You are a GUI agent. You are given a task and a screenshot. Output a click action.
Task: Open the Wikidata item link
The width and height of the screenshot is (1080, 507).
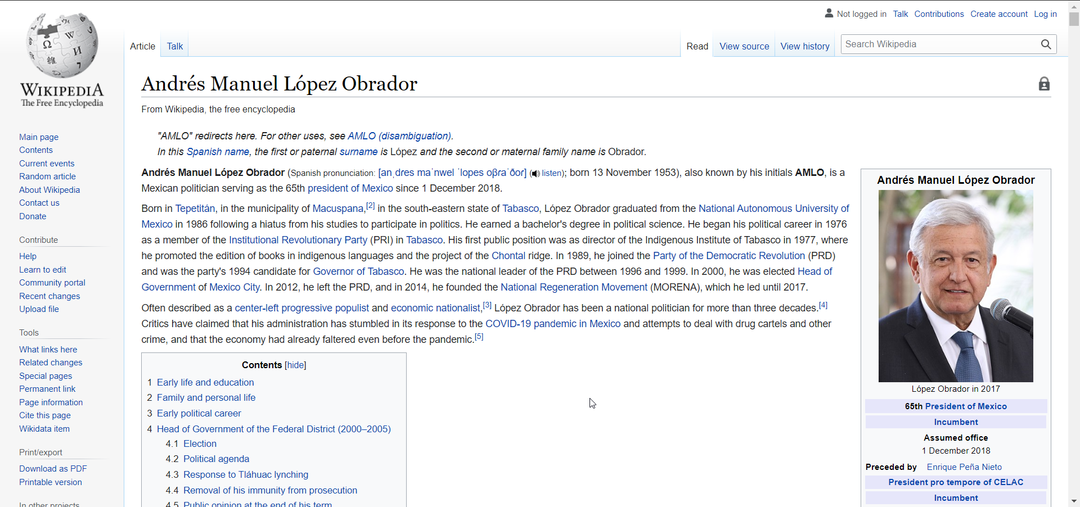point(44,429)
